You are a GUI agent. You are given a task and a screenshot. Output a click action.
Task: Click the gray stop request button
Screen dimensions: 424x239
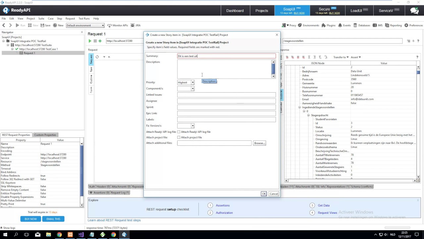tap(95, 41)
